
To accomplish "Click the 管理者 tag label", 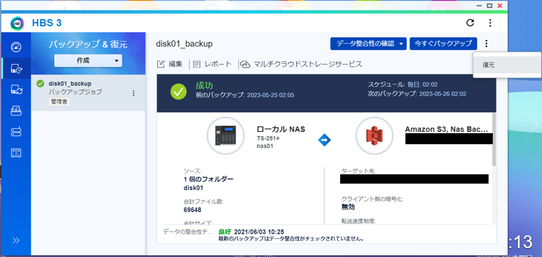I will click(59, 102).
